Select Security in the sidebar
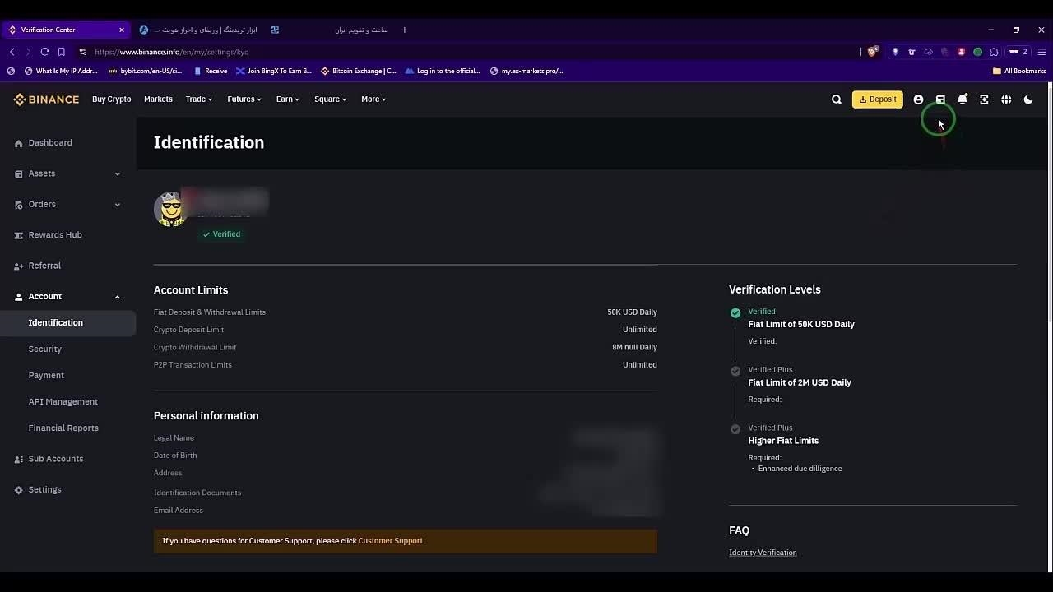Screen dimensions: 1053x592 (45, 349)
